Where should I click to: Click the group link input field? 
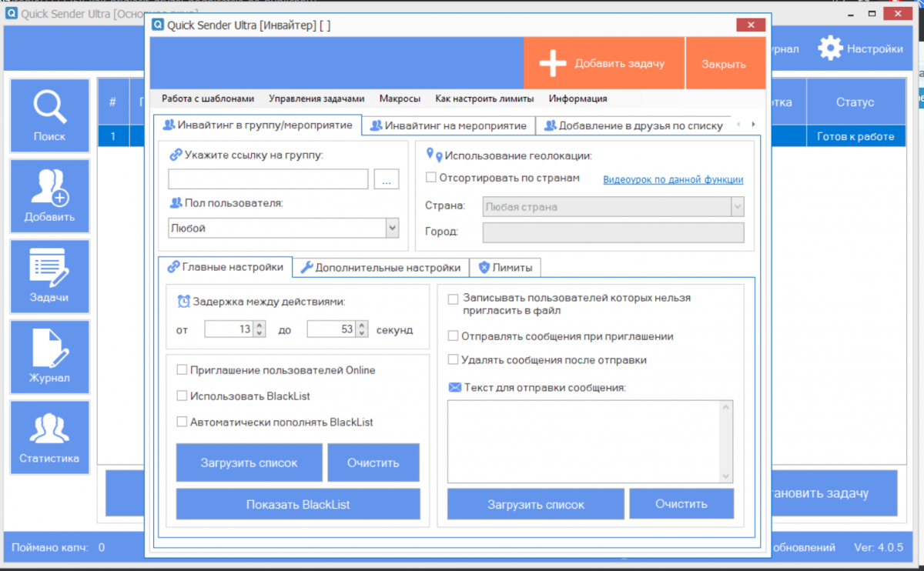[x=269, y=179]
